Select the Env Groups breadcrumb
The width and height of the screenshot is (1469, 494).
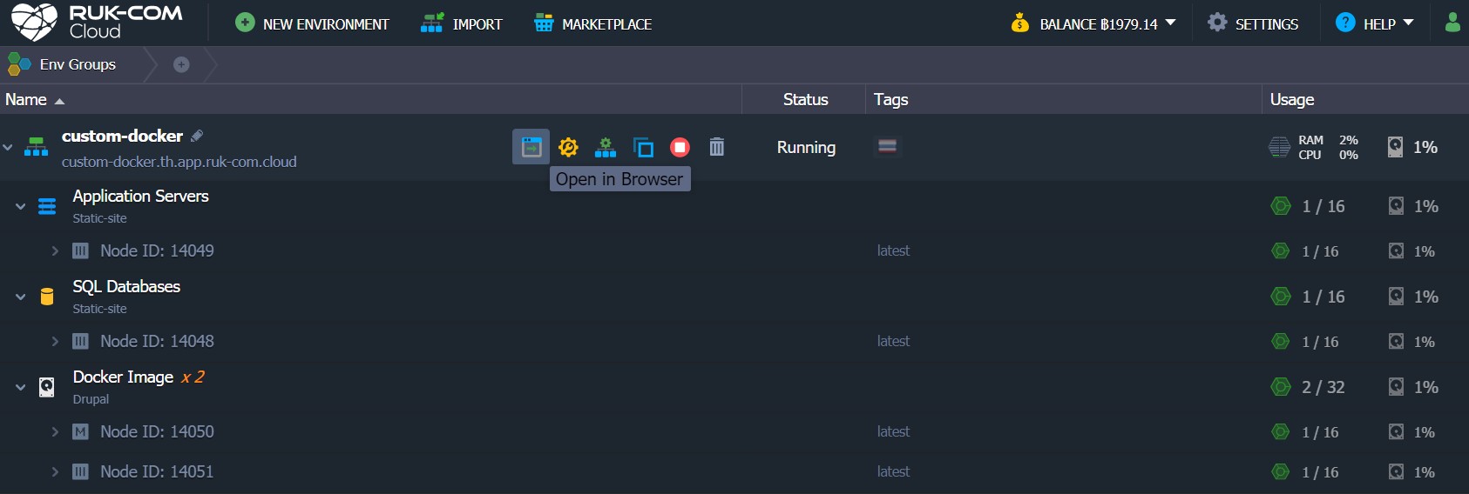(62, 64)
